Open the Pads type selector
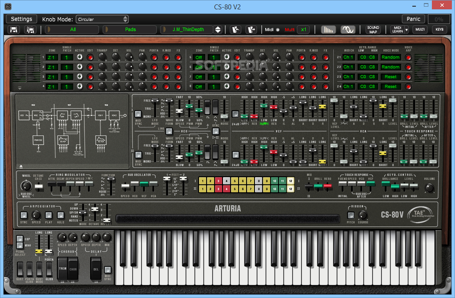455x298 pixels. tap(130, 29)
